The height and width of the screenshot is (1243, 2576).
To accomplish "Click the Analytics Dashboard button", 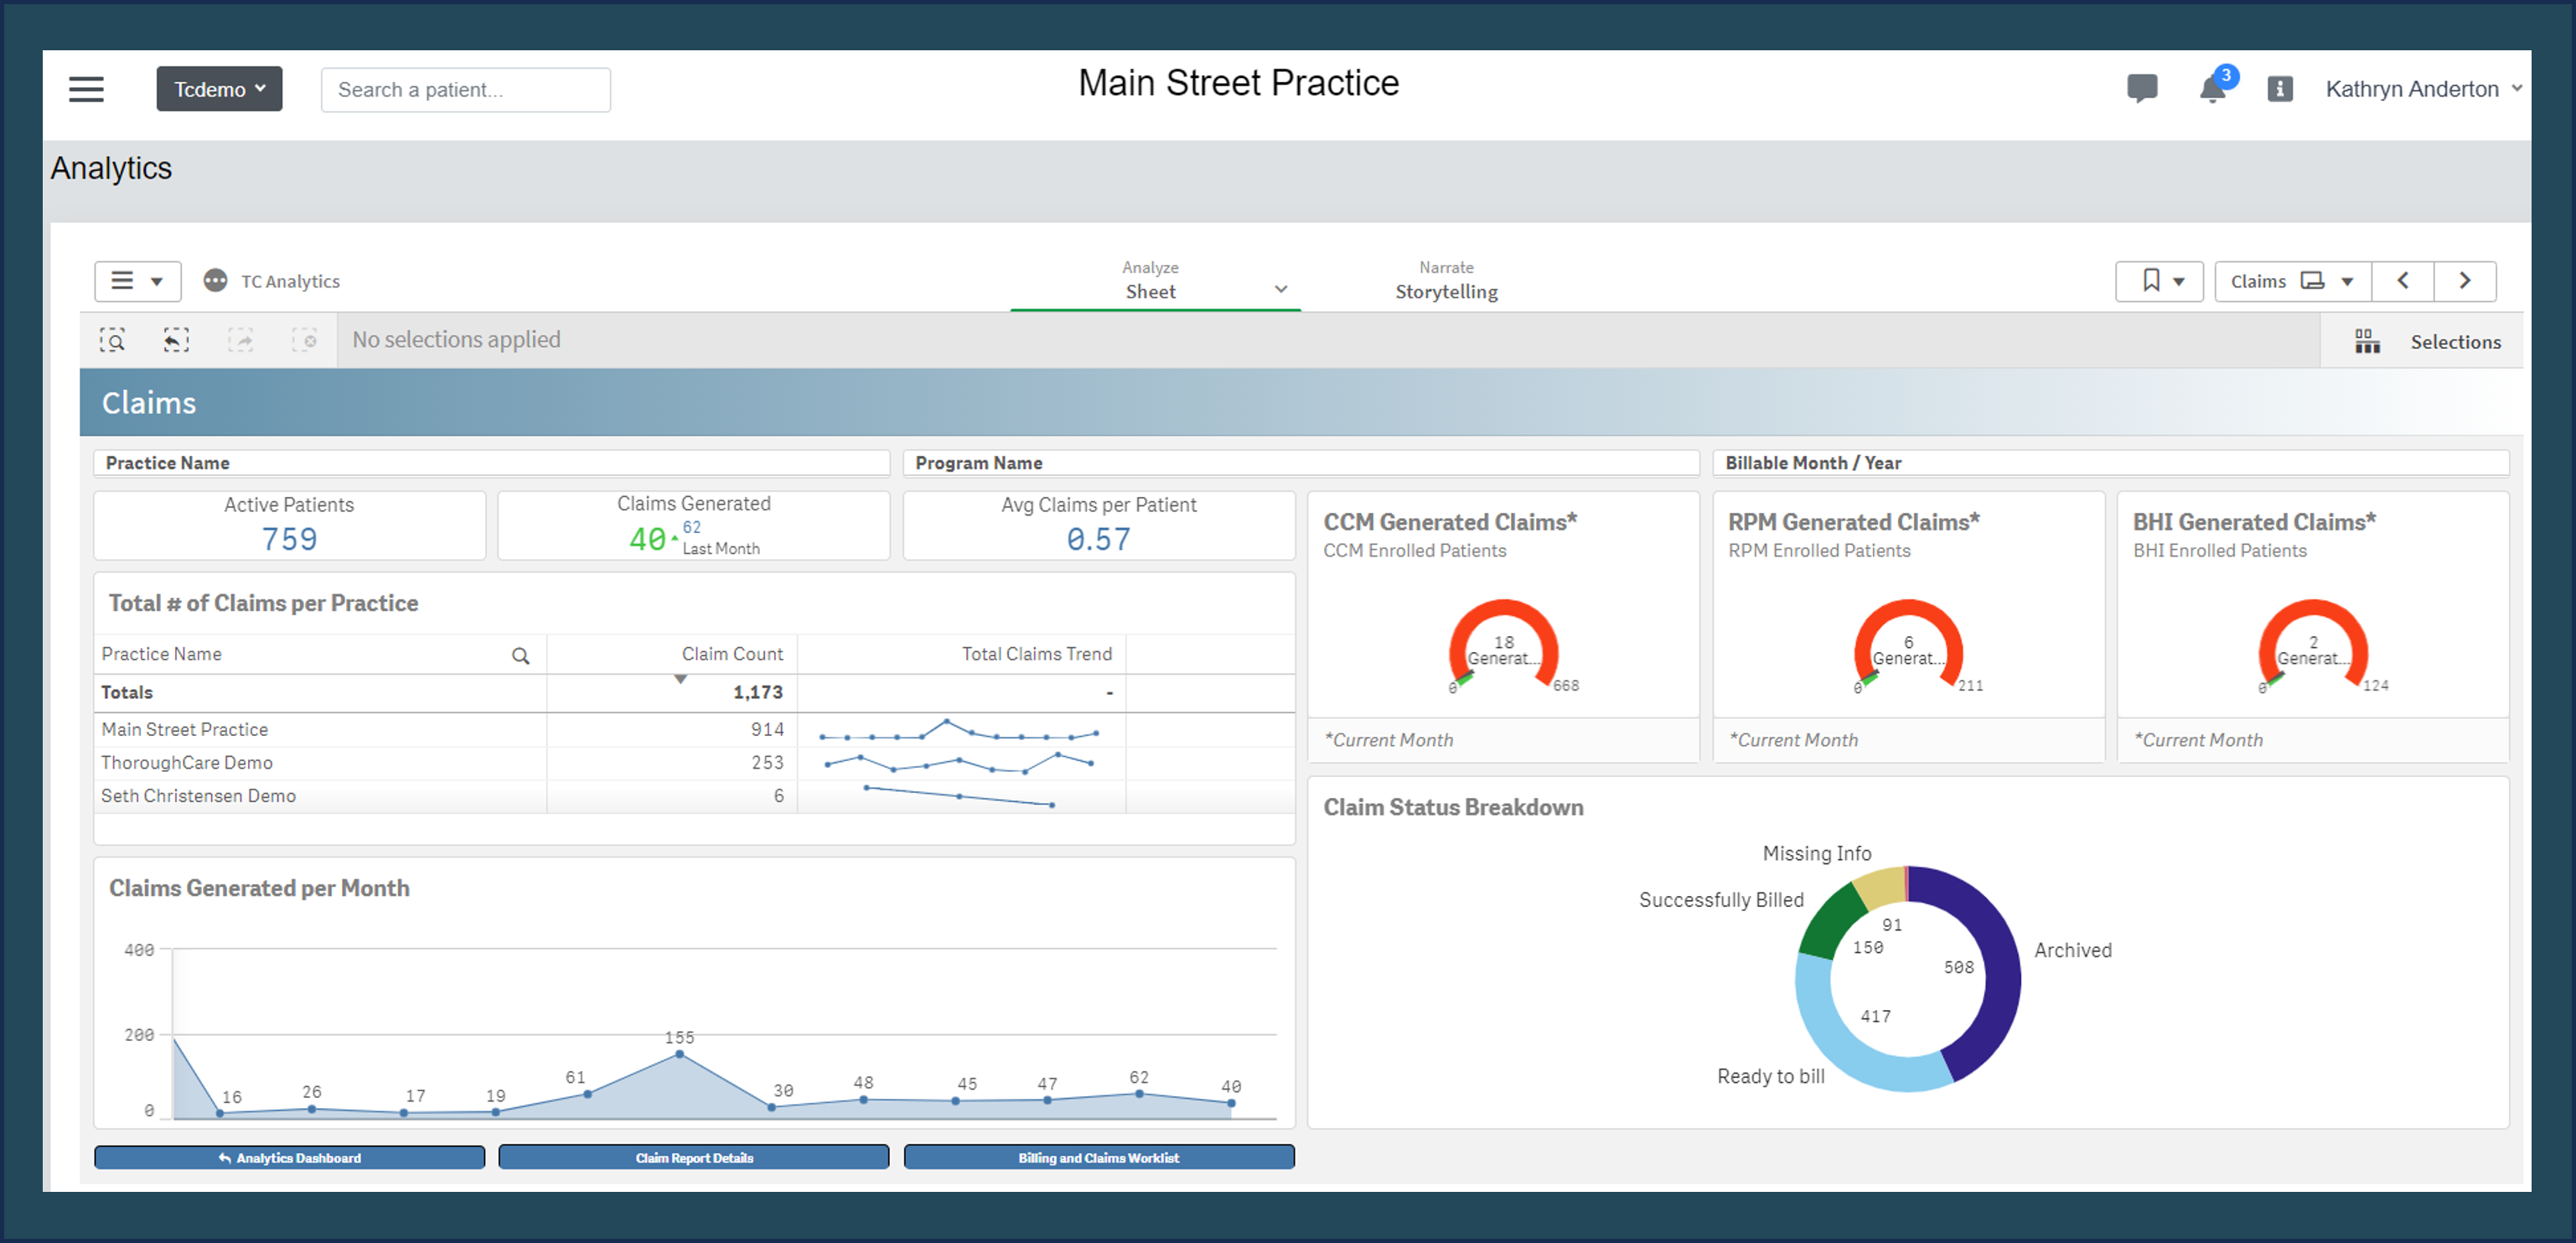I will 289,1157.
